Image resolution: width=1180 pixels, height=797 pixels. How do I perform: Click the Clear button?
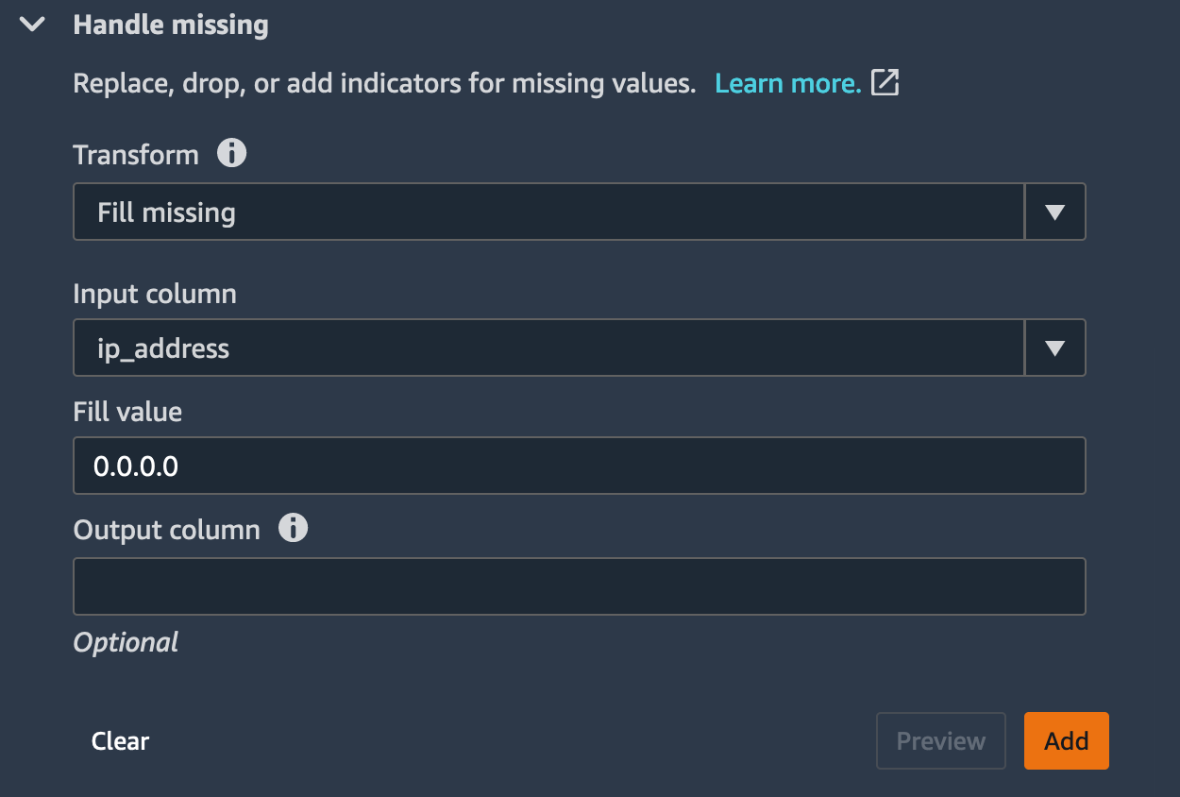pyautogui.click(x=120, y=741)
